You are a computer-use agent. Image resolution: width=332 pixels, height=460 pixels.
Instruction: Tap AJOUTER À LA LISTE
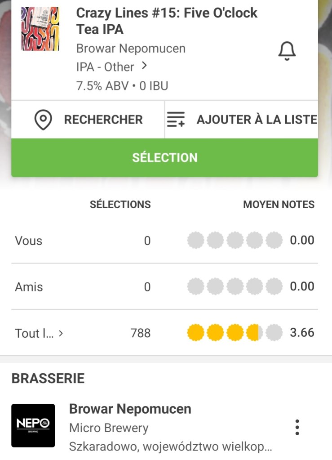[257, 120]
